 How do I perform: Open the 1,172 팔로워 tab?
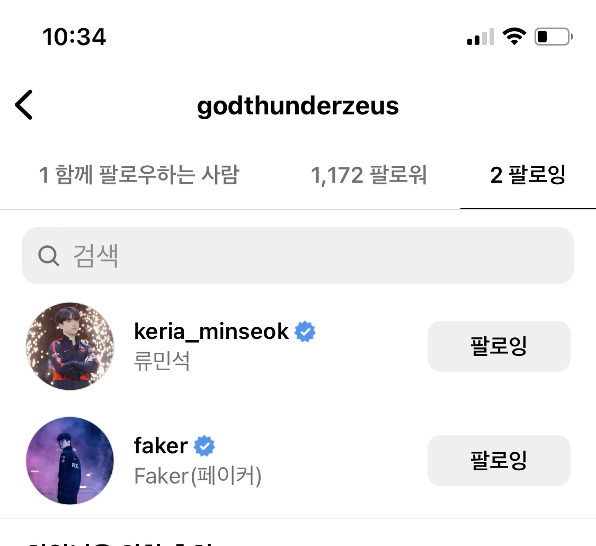369,175
